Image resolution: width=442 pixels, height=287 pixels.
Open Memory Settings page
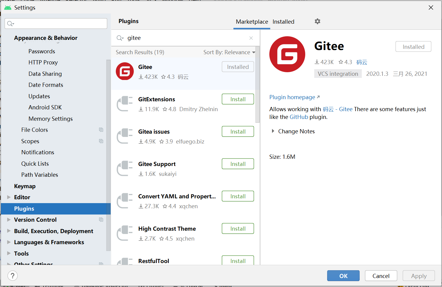pyautogui.click(x=51, y=119)
